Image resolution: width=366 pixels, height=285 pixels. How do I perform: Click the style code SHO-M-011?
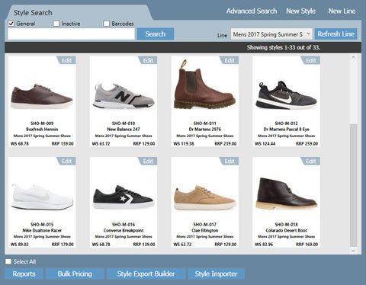point(205,123)
